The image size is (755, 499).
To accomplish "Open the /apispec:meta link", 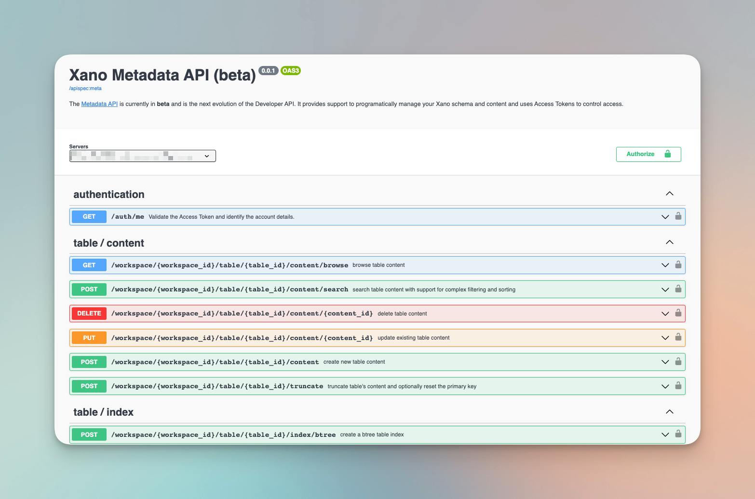I will (85, 89).
